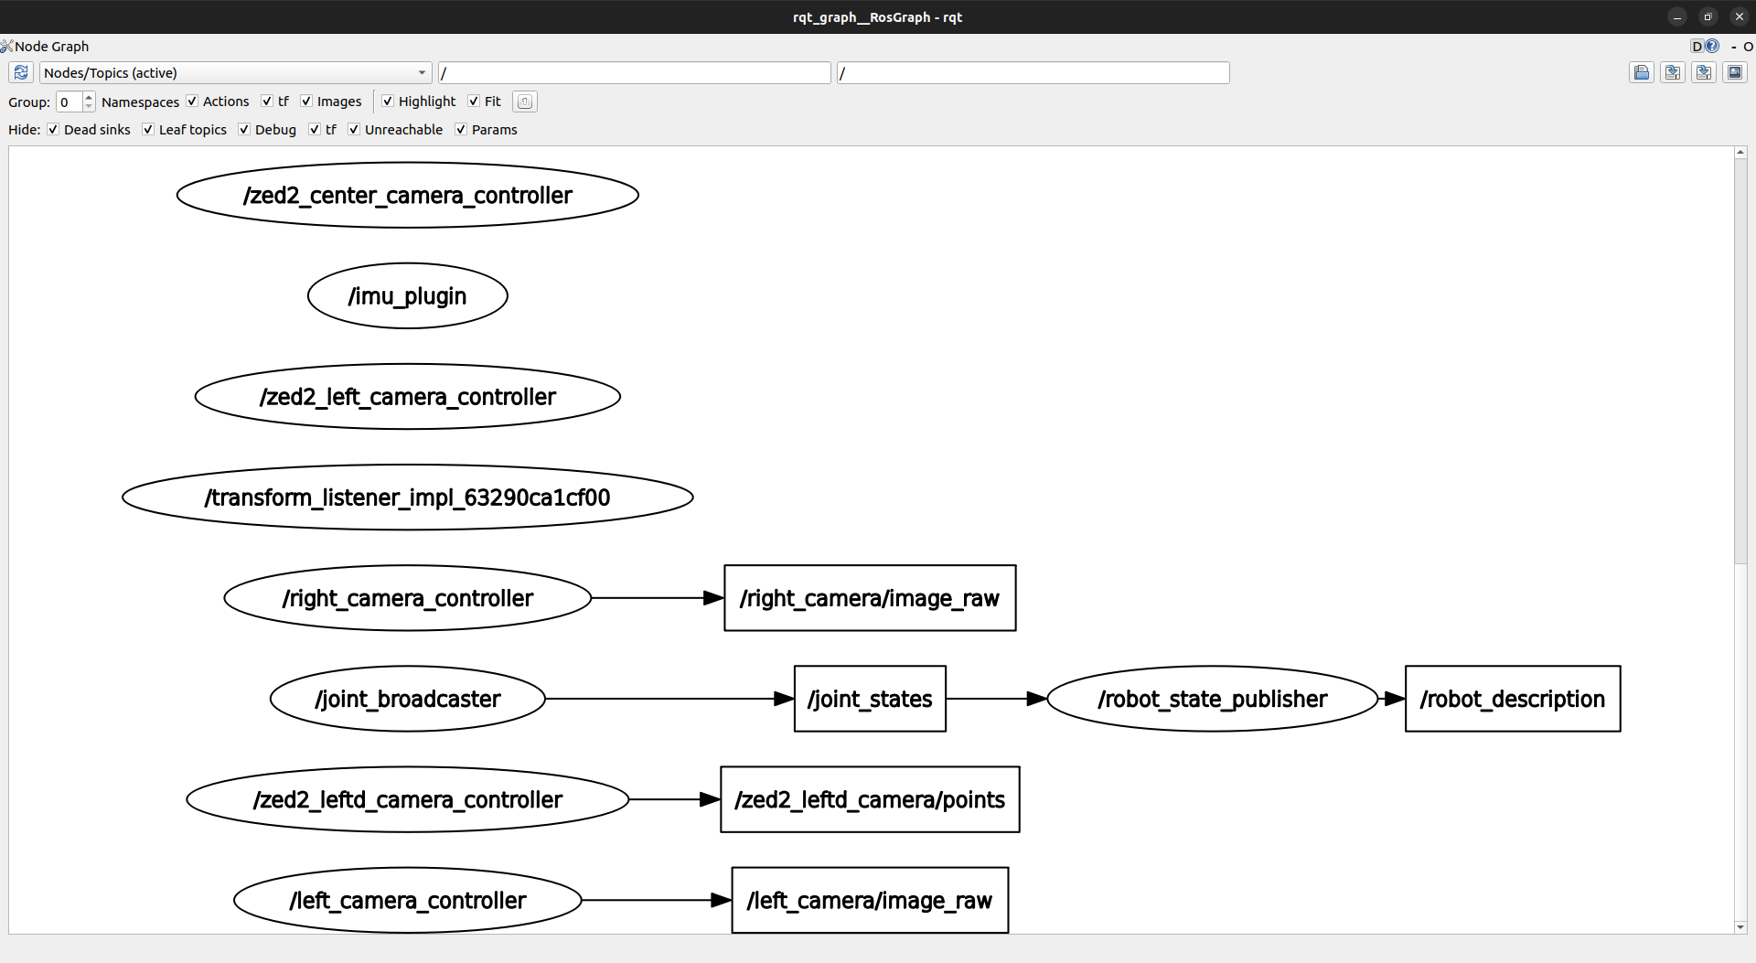The width and height of the screenshot is (1756, 963).
Task: Click the scroll-up arrow of graph scrollbar
Action: pyautogui.click(x=1740, y=152)
